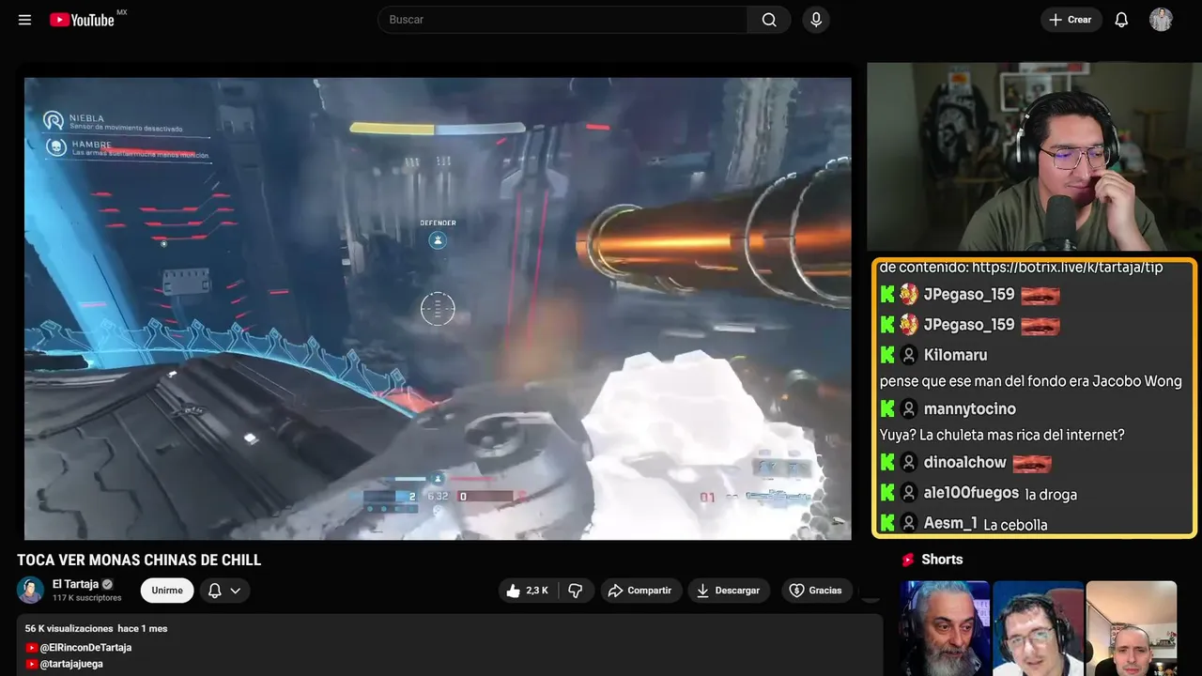Start voice search with the microphone
Viewport: 1202px width, 676px height.
pyautogui.click(x=815, y=20)
